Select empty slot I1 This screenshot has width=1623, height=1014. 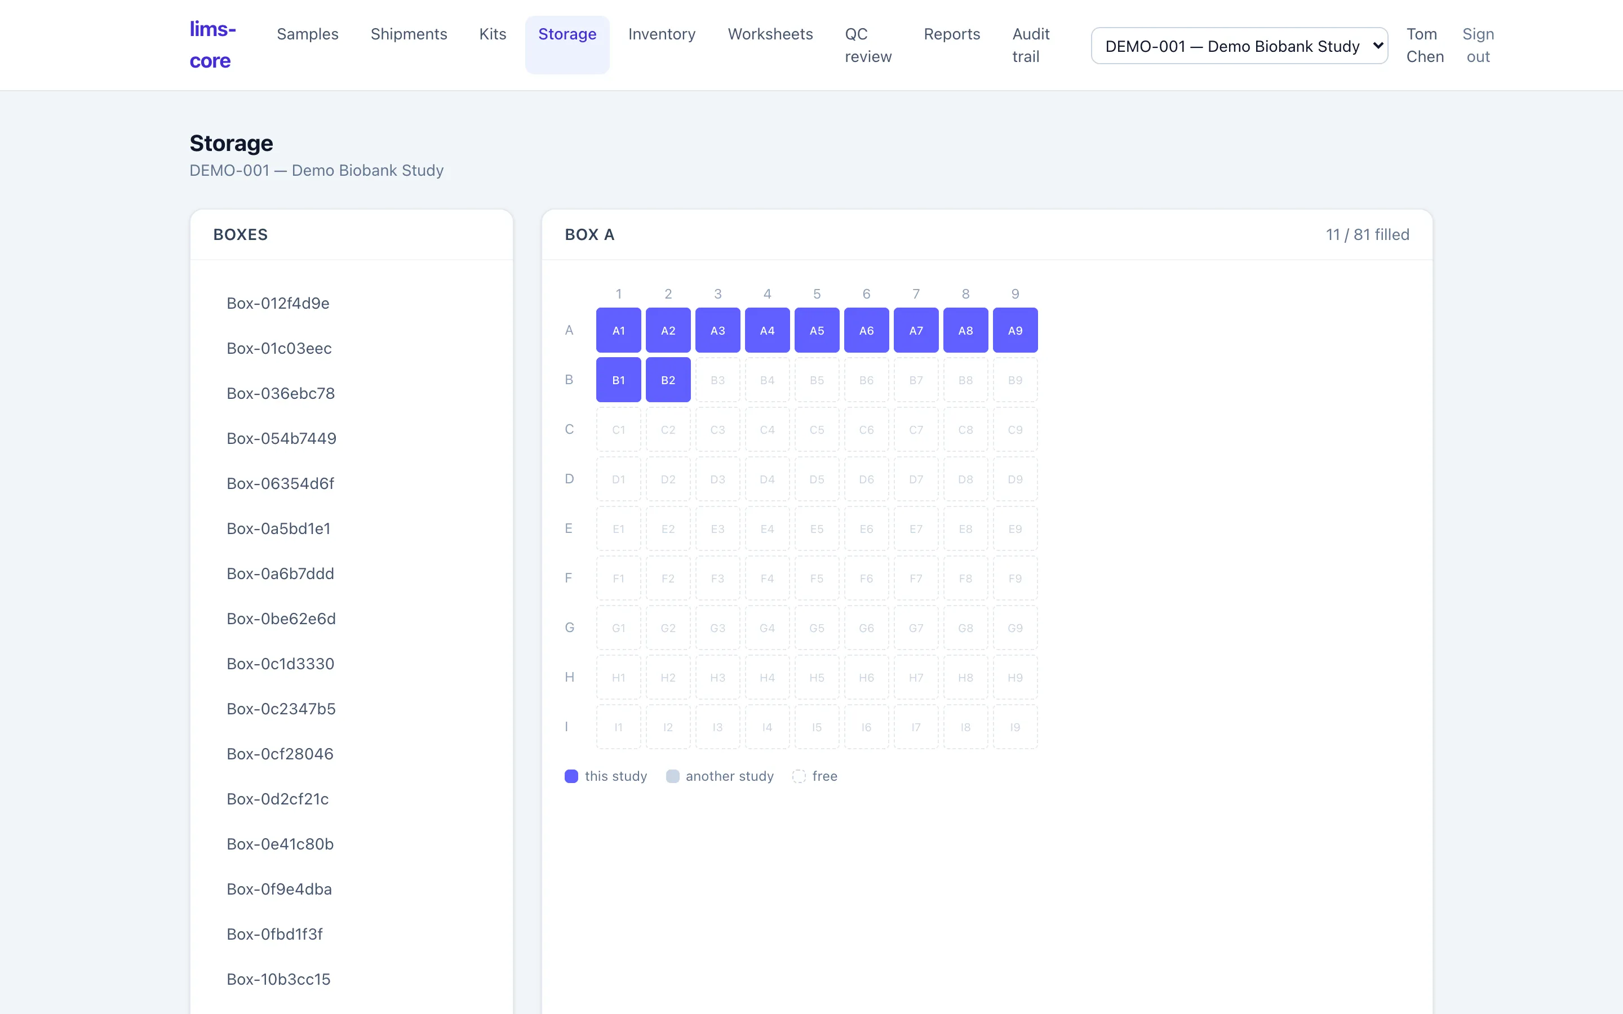[x=618, y=727]
